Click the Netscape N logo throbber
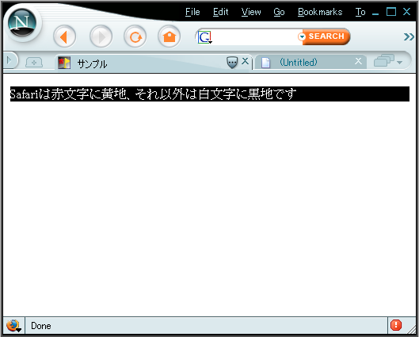The width and height of the screenshot is (419, 337). pos(22,23)
